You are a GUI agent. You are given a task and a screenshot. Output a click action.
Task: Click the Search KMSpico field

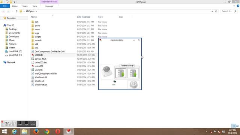(229, 11)
